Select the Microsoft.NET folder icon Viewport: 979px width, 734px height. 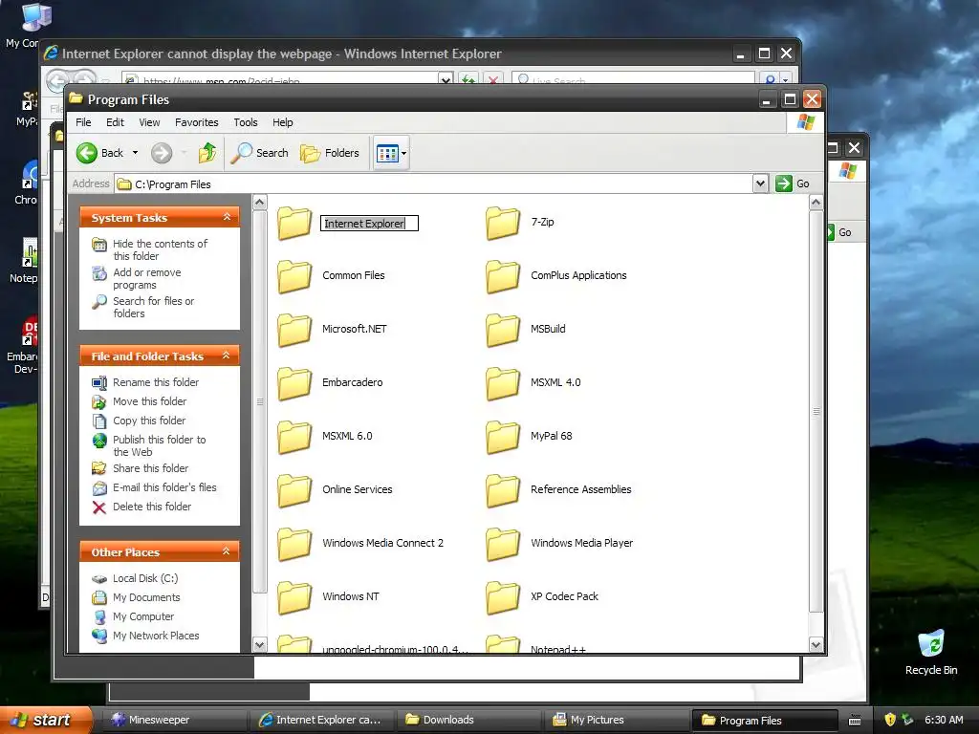294,330
